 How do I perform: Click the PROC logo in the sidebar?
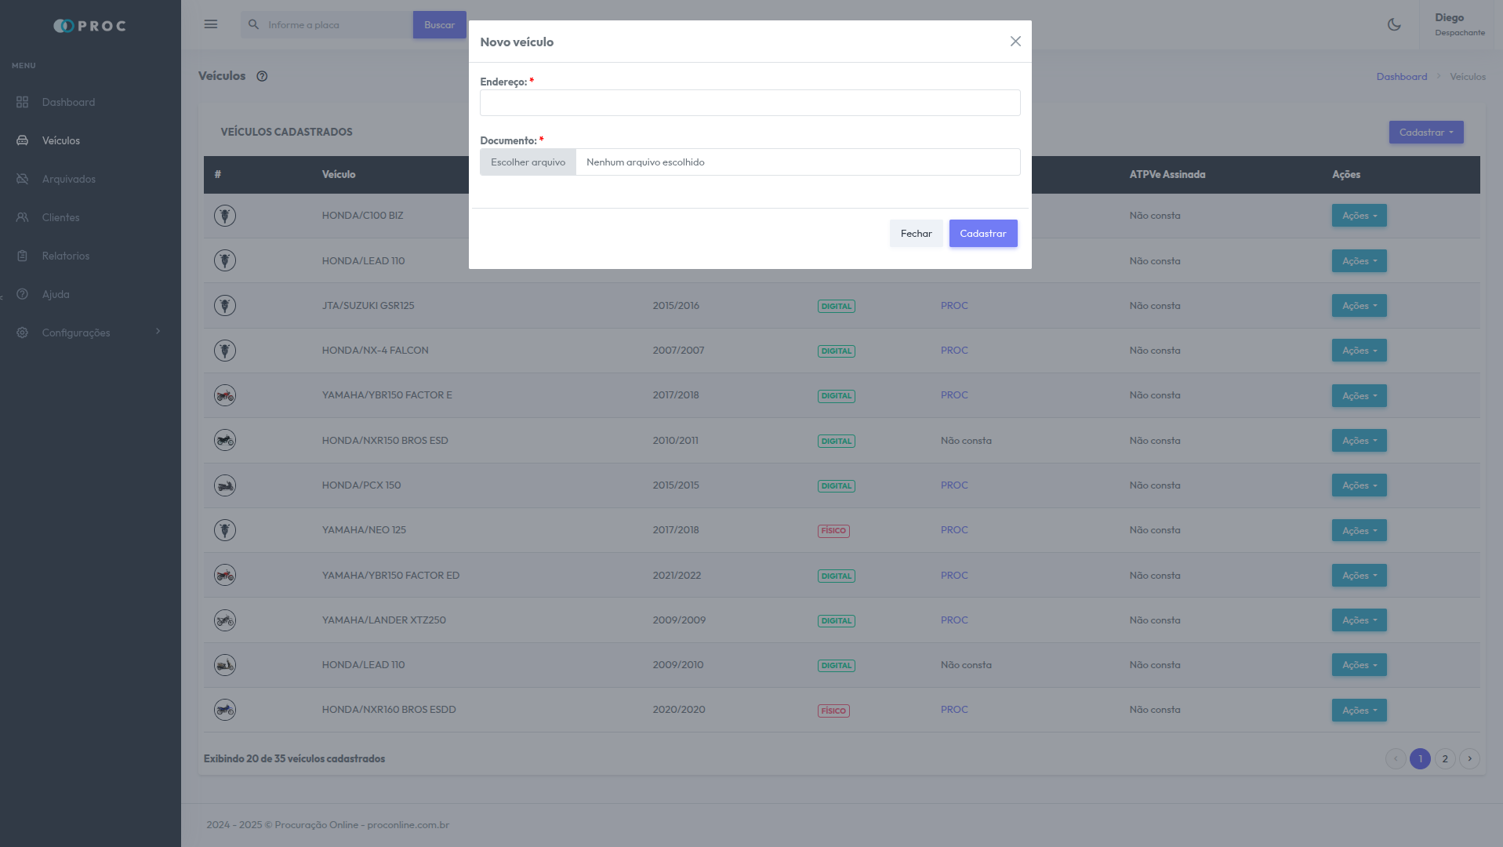pyautogui.click(x=90, y=26)
